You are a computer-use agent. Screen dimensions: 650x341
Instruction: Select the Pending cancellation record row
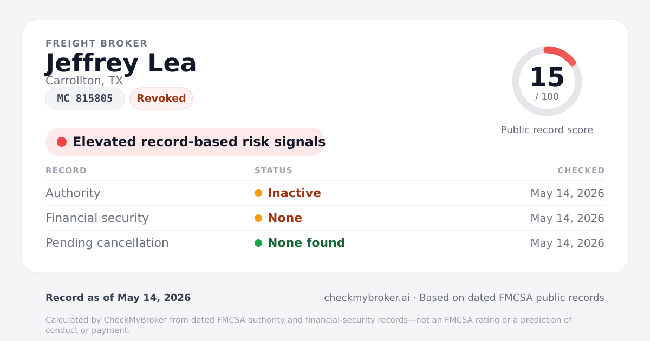325,243
